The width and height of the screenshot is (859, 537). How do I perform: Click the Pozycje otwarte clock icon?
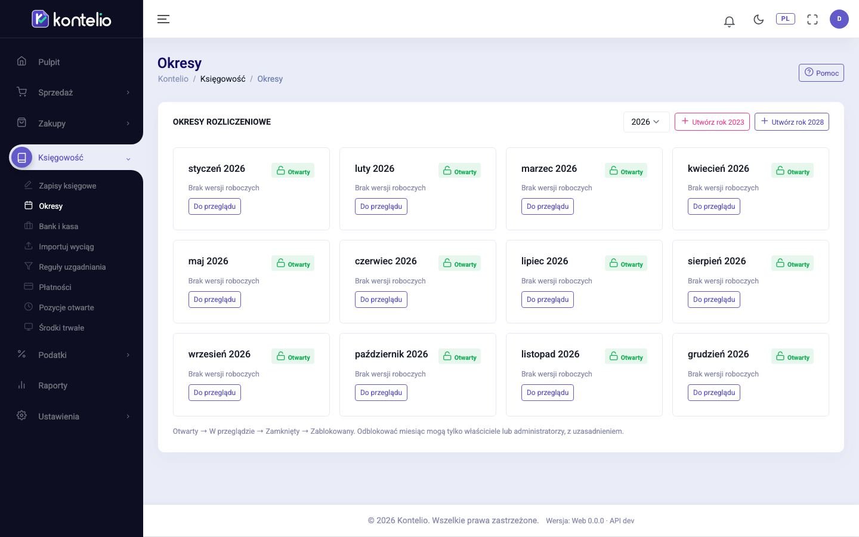tap(28, 307)
